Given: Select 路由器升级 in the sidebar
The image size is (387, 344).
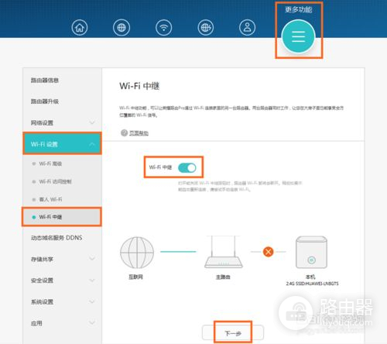Looking at the screenshot, I should coord(45,101).
